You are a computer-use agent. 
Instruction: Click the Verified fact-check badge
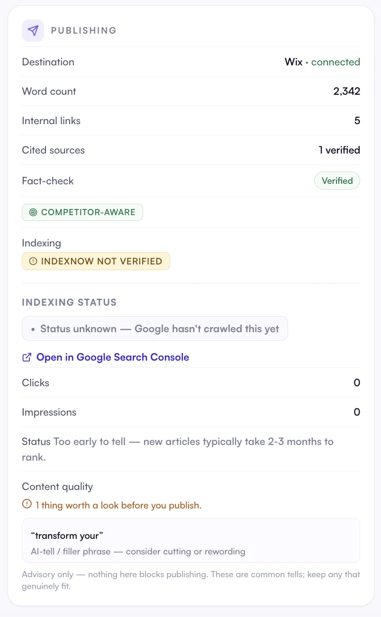click(337, 181)
